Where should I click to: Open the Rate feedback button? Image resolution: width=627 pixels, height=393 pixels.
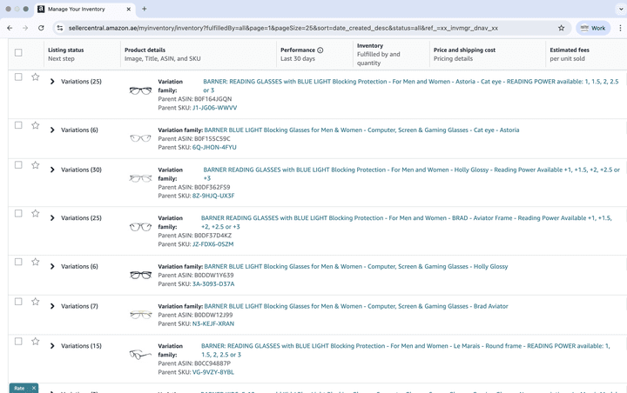(x=19, y=388)
